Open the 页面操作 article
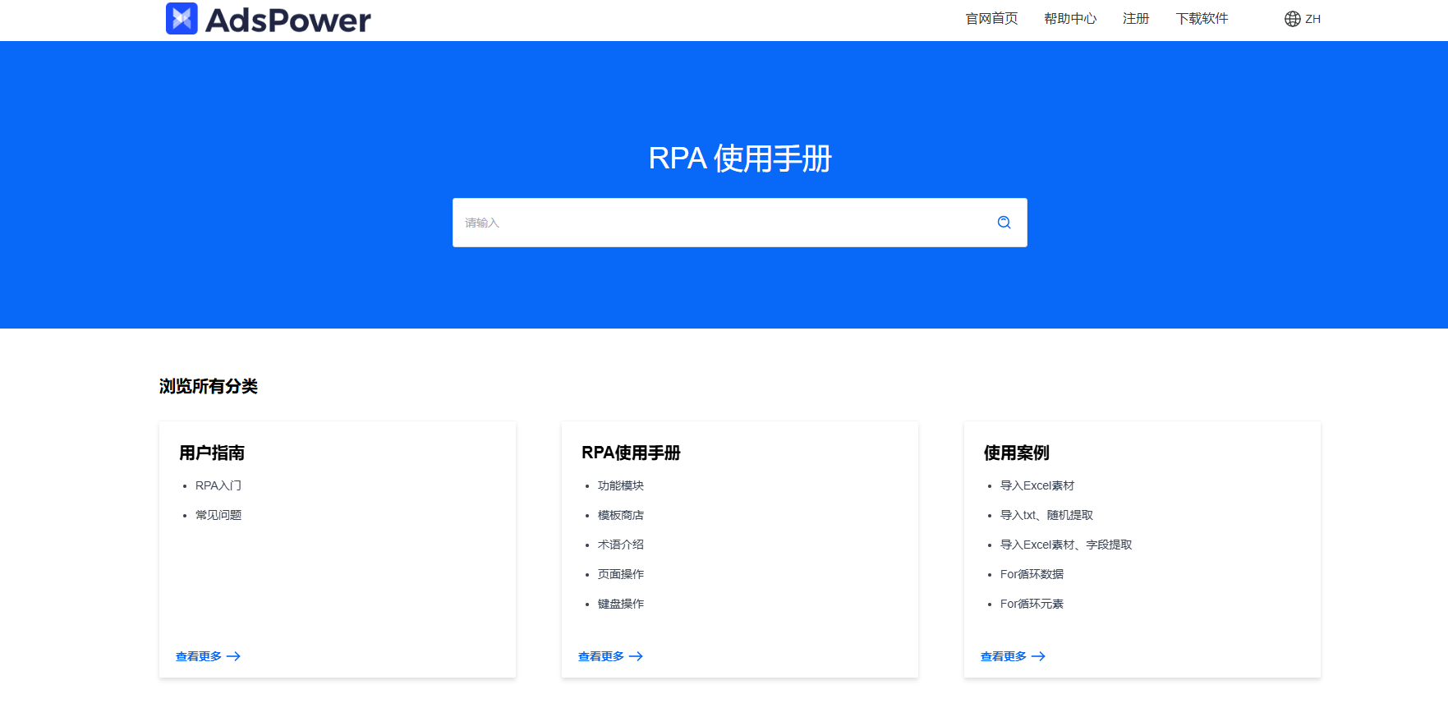1448x708 pixels. click(621, 574)
